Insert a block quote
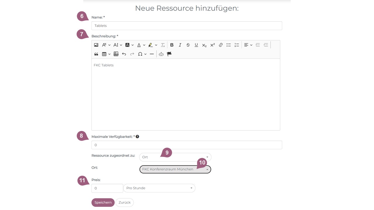 tap(96, 54)
